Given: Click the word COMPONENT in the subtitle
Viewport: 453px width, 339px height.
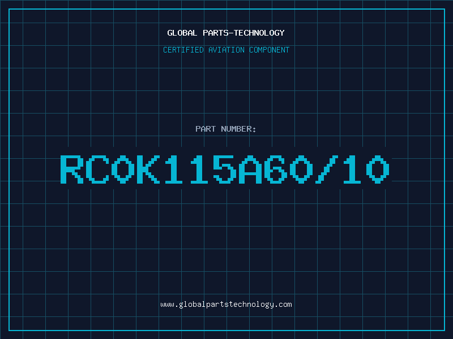Looking at the screenshot, I should click(x=269, y=50).
